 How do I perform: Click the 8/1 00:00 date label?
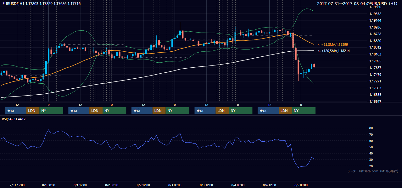pos(49,185)
